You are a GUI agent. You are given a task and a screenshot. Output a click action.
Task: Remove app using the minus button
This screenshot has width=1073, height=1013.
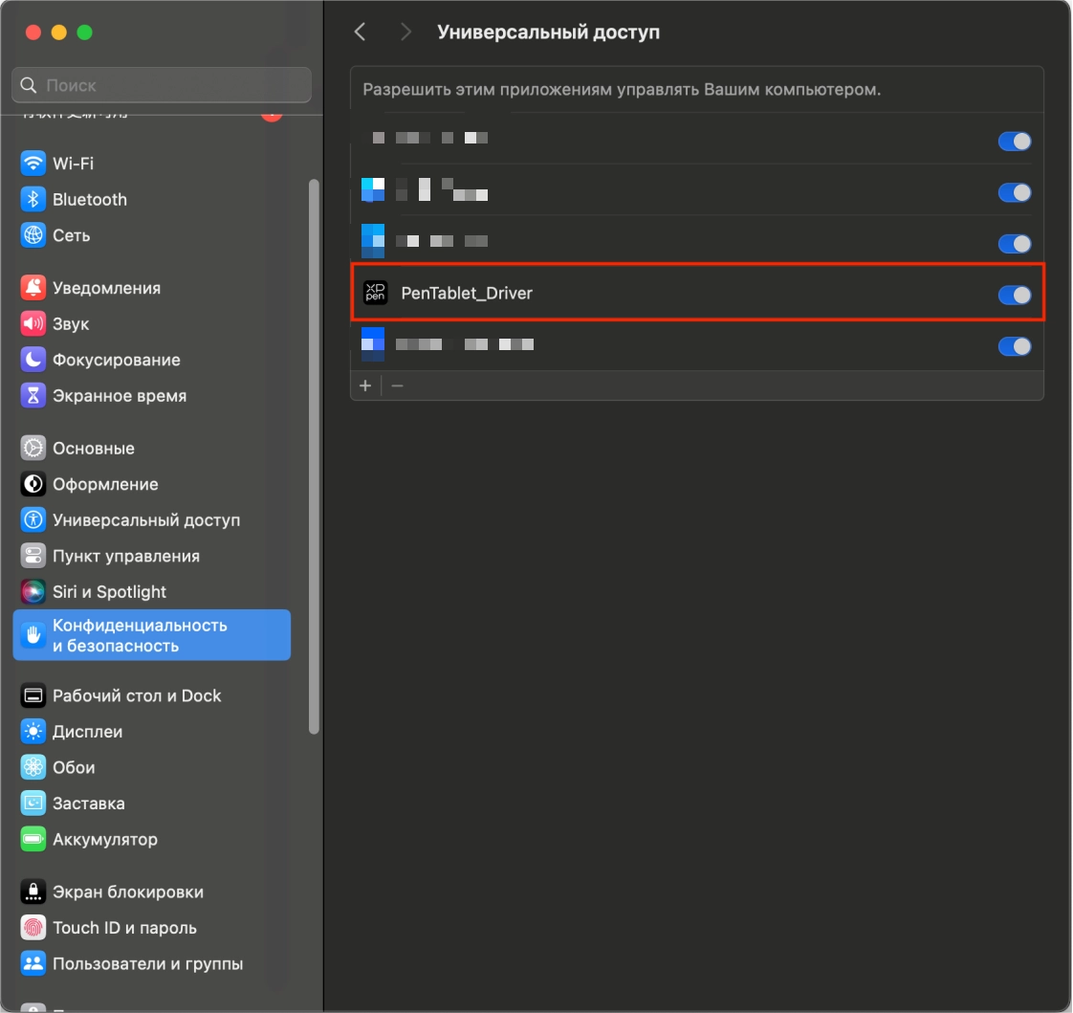398,385
